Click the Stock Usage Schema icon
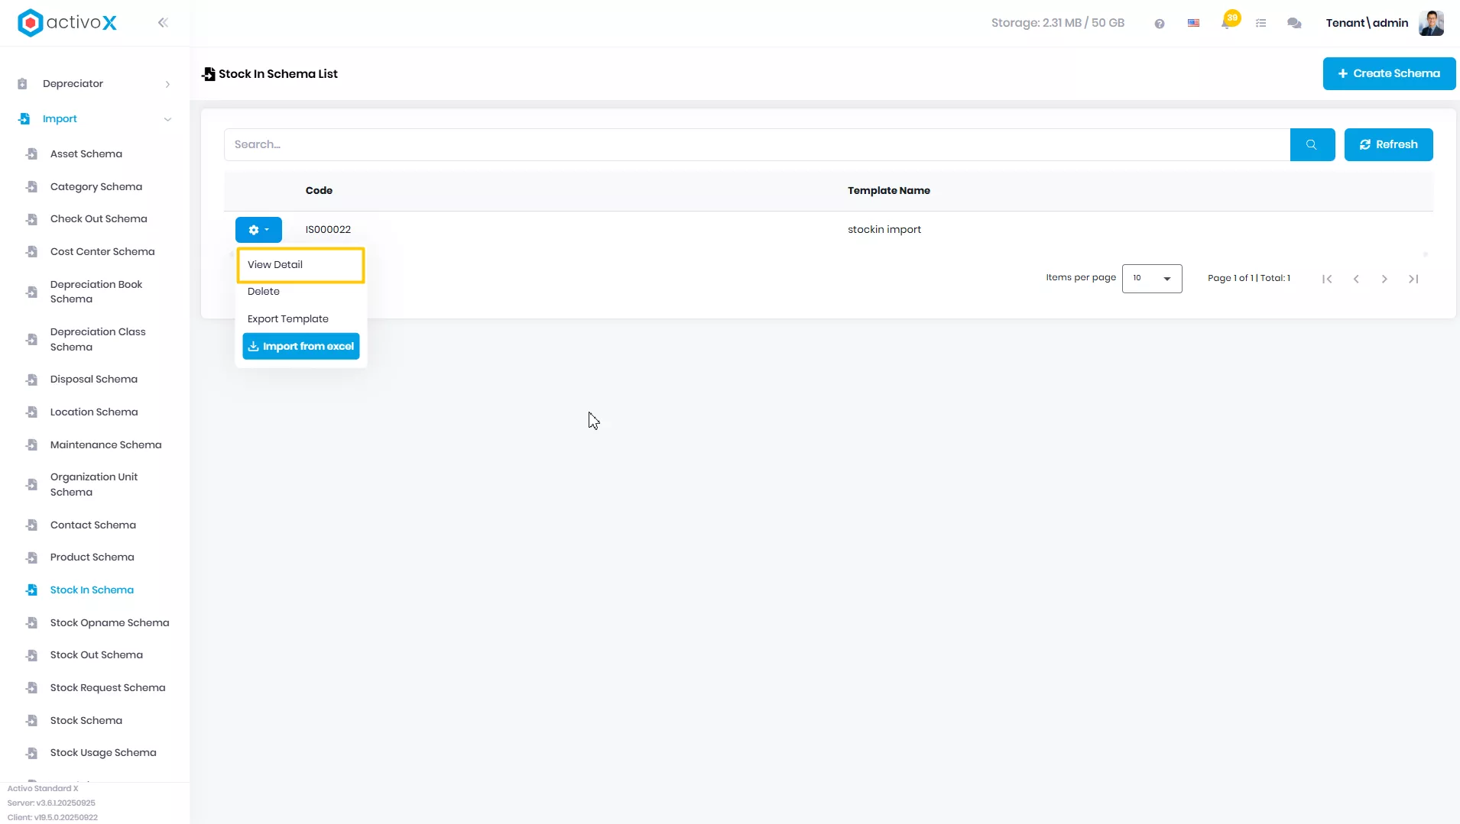The height and width of the screenshot is (824, 1460). click(x=31, y=753)
